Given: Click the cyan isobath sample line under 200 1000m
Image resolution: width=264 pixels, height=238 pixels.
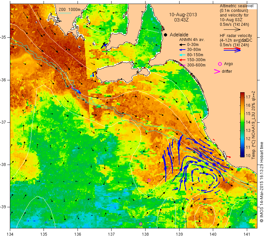Looking at the screenshot, I should [x=65, y=13].
